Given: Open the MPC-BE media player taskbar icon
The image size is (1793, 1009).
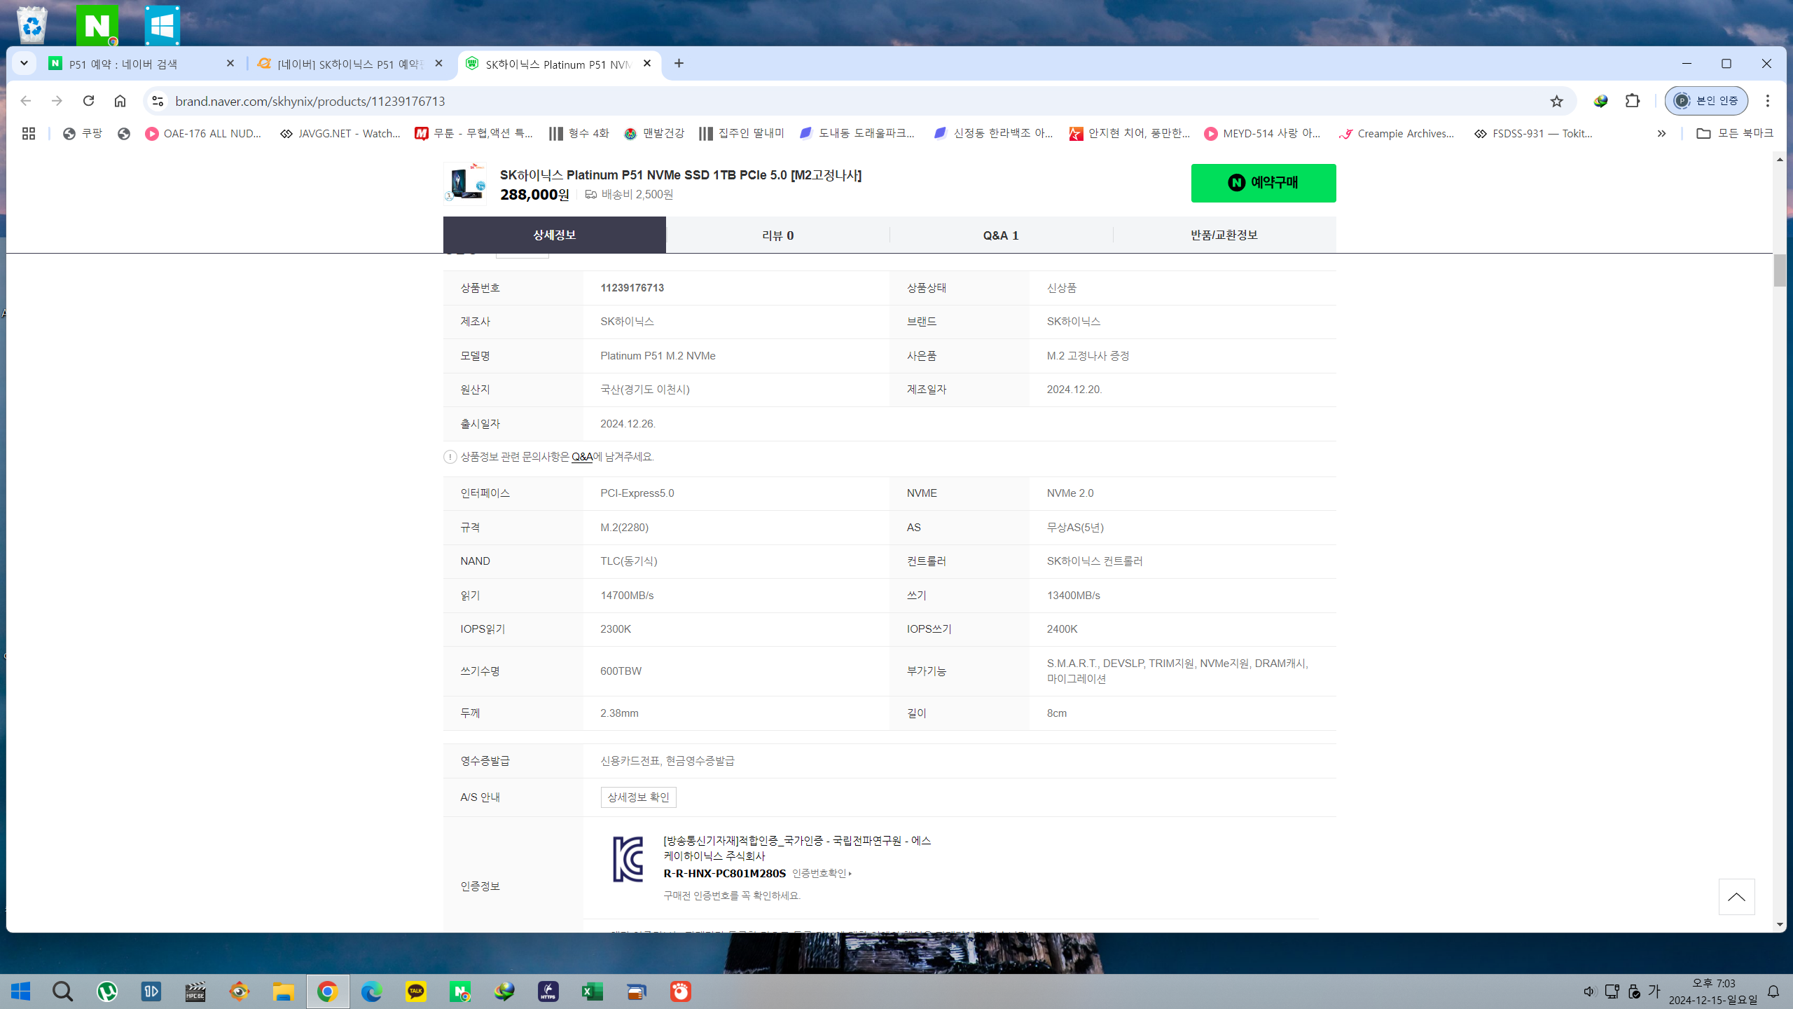Looking at the screenshot, I should pos(195,991).
